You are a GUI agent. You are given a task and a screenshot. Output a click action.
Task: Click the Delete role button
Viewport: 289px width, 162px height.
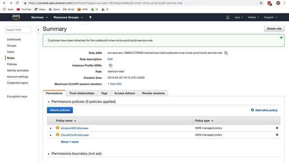(x=274, y=29)
